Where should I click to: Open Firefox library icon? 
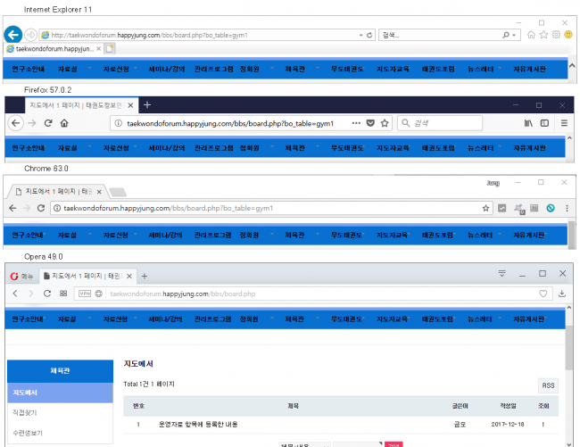click(x=528, y=123)
